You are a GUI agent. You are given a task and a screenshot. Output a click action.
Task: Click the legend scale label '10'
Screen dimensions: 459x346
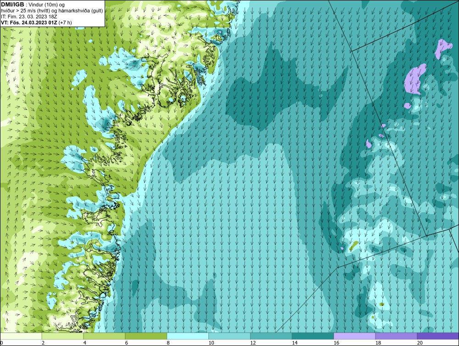tap(211, 343)
